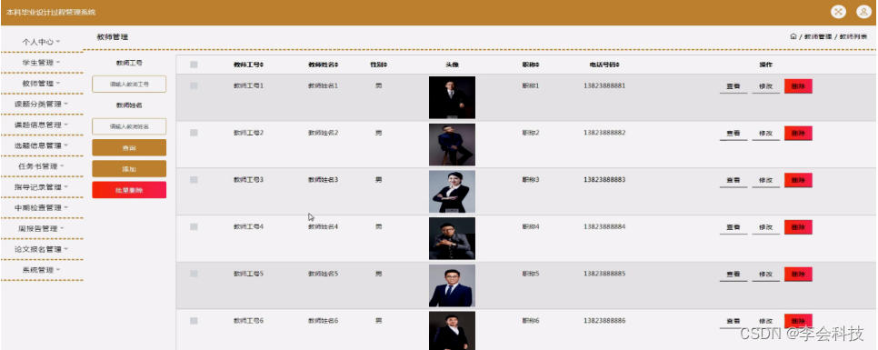Select phone number 13823888881
Image resolution: width=878 pixels, height=350 pixels.
tap(604, 85)
